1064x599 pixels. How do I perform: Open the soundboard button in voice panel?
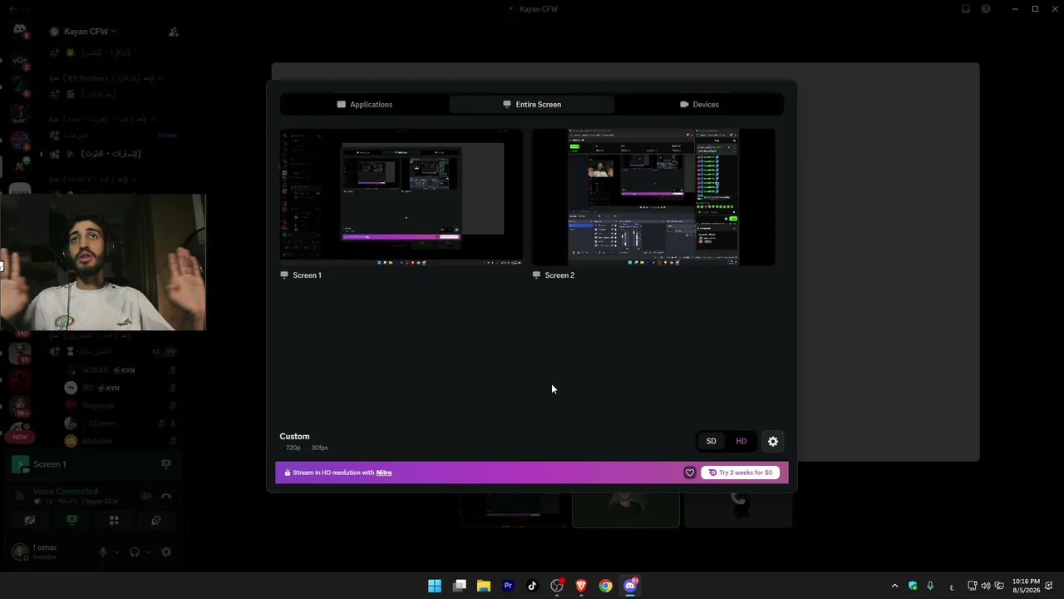click(156, 520)
